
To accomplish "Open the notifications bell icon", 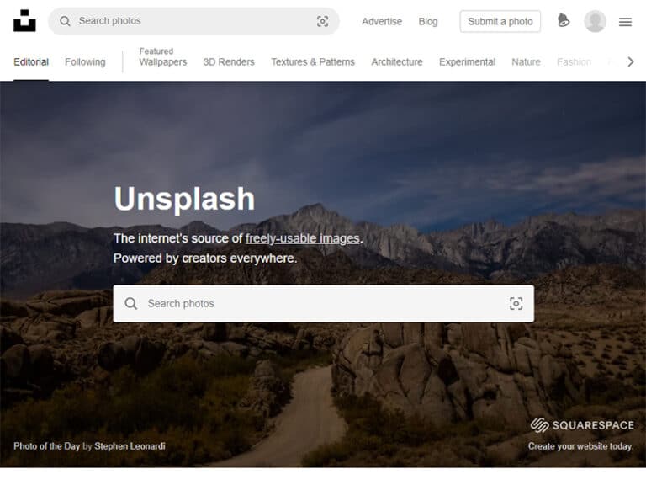I will pyautogui.click(x=564, y=21).
